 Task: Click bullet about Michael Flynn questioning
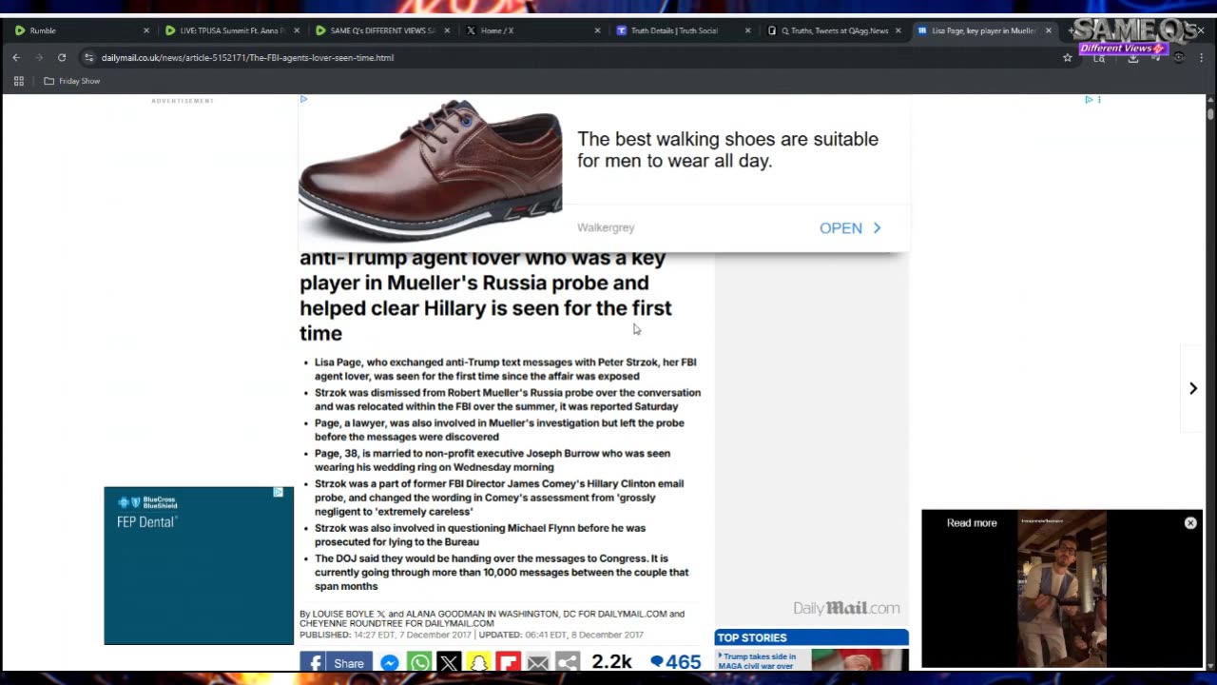pyautogui.click(x=480, y=535)
